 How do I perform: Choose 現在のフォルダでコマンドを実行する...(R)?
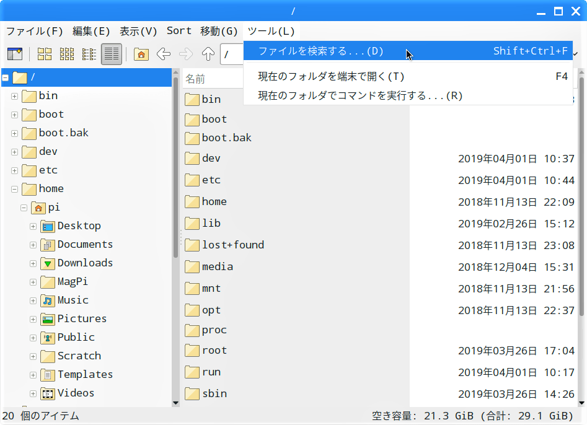click(408, 96)
